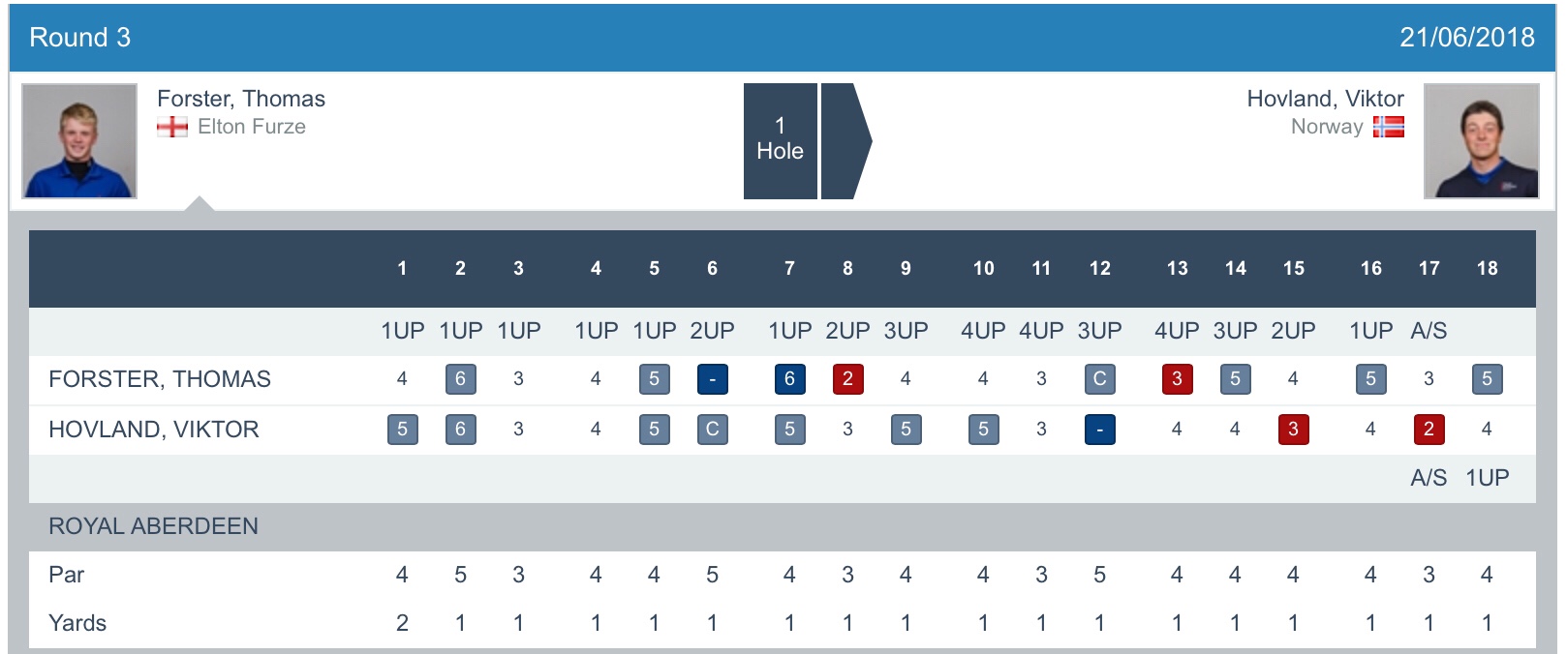Click the Norway flag icon

1388,127
